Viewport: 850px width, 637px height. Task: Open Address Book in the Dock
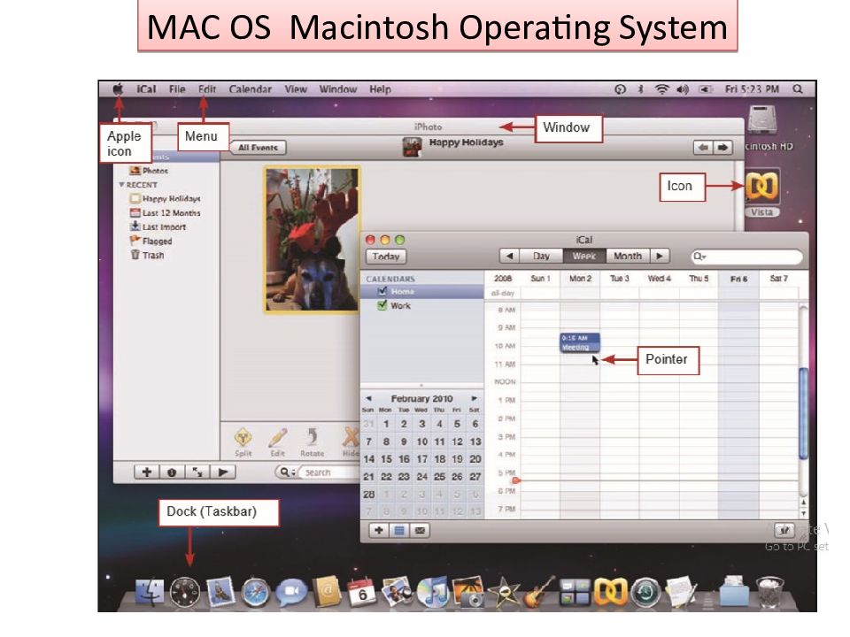tap(327, 592)
